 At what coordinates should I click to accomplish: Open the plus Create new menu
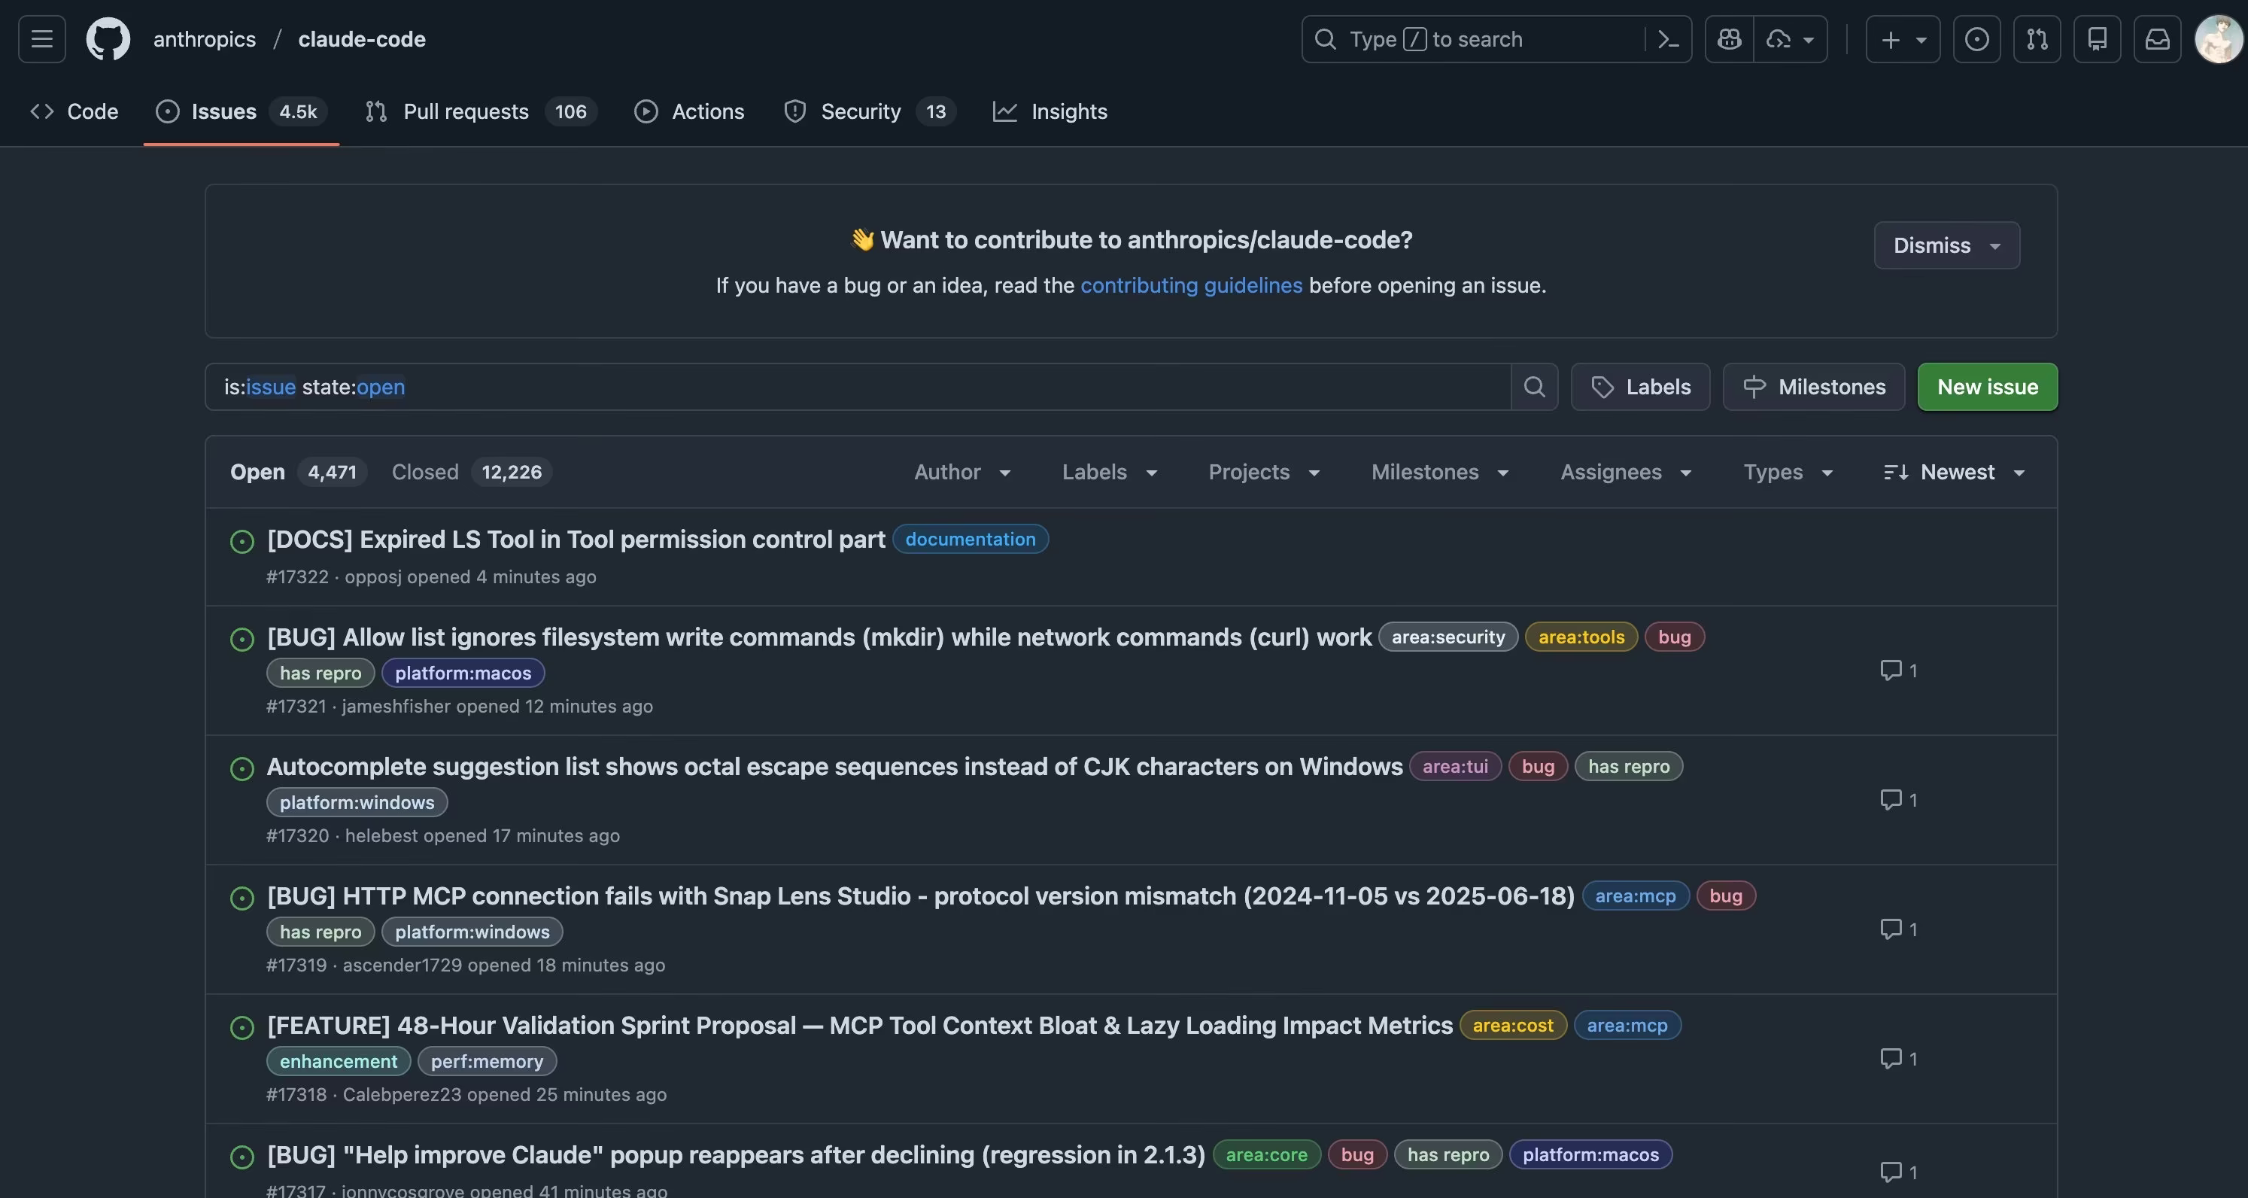(x=1903, y=39)
